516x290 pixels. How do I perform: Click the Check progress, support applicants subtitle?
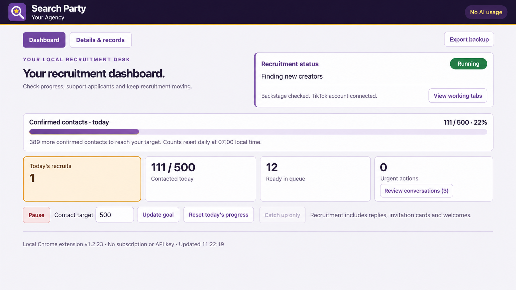coord(107,86)
